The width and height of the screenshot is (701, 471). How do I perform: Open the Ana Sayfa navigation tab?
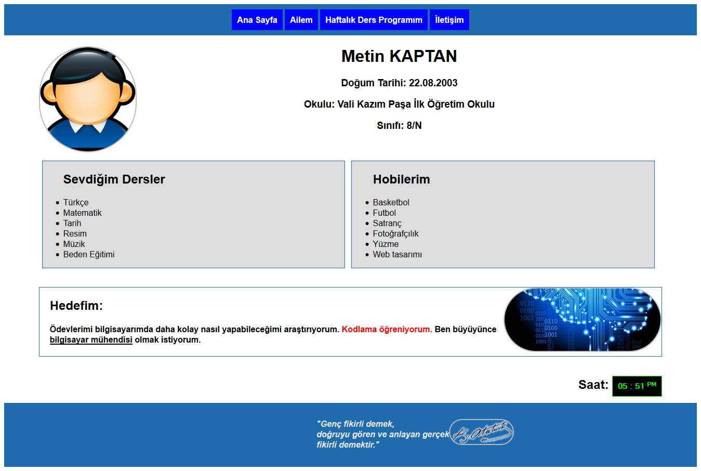click(257, 20)
